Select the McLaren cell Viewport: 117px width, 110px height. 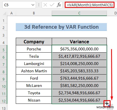click(x=34, y=86)
